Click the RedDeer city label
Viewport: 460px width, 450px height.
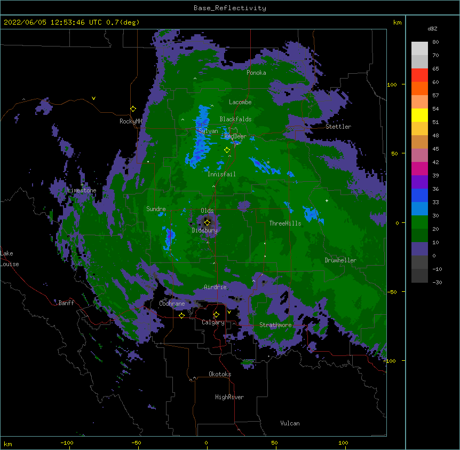coord(235,136)
